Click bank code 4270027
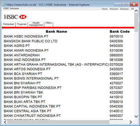 116,83
